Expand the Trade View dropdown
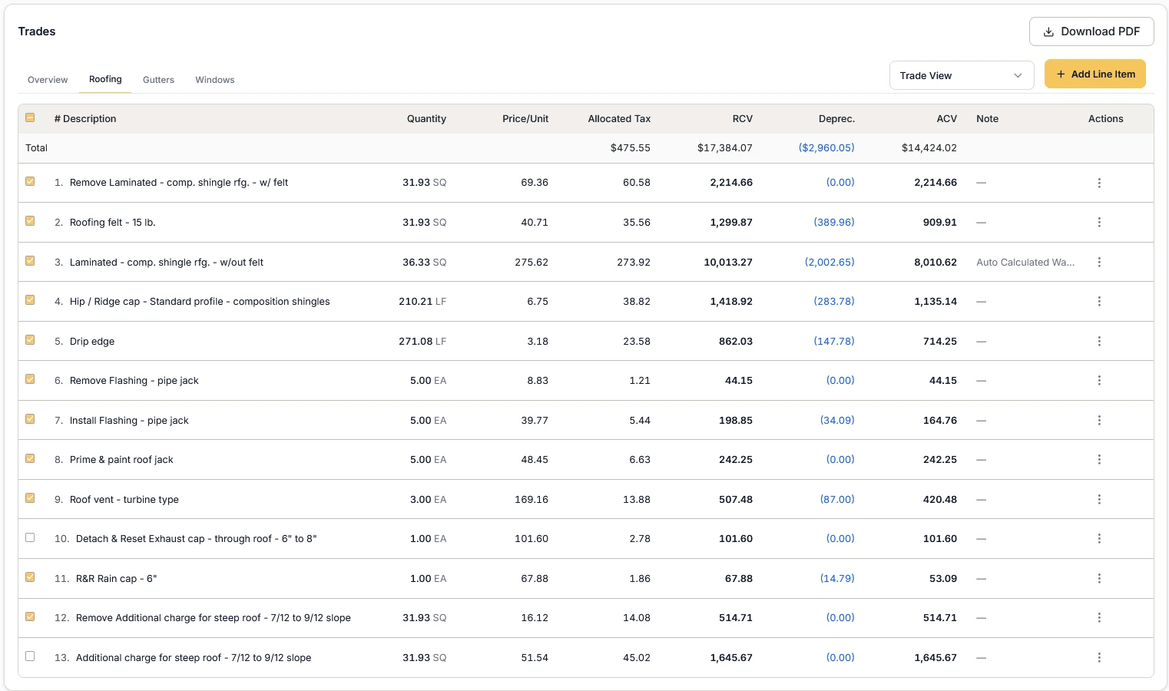Viewport: 1169px width, 691px height. point(962,75)
